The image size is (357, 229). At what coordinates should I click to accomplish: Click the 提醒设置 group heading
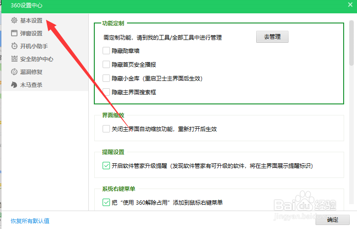click(113, 152)
